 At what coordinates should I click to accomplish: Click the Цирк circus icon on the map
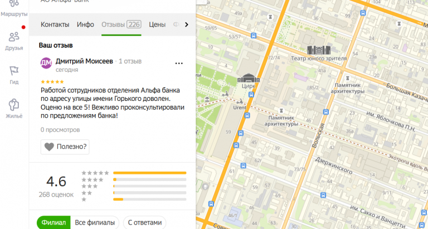pos(249,79)
